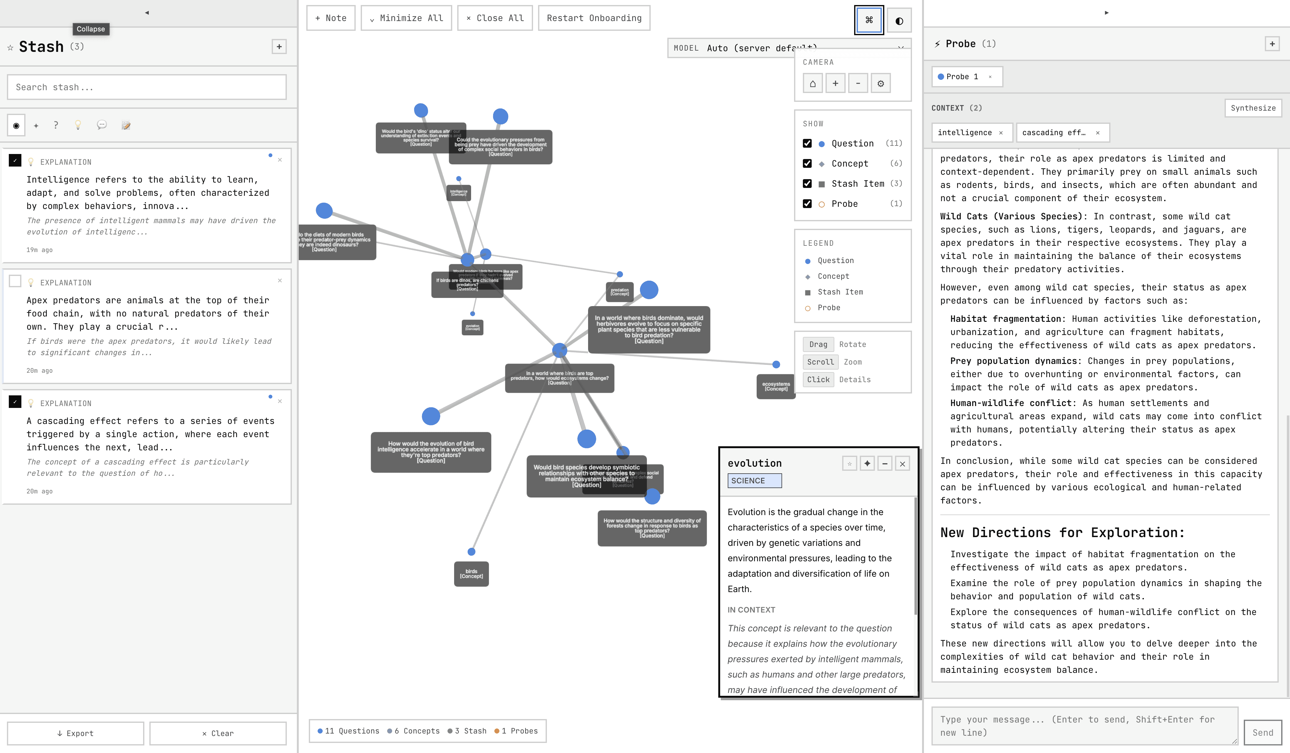This screenshot has height=753, width=1290.
Task: Click the sparkle icon on evolution card
Action: (867, 464)
